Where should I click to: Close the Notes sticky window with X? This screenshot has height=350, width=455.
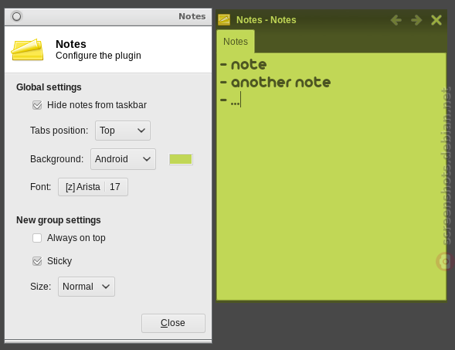[436, 20]
